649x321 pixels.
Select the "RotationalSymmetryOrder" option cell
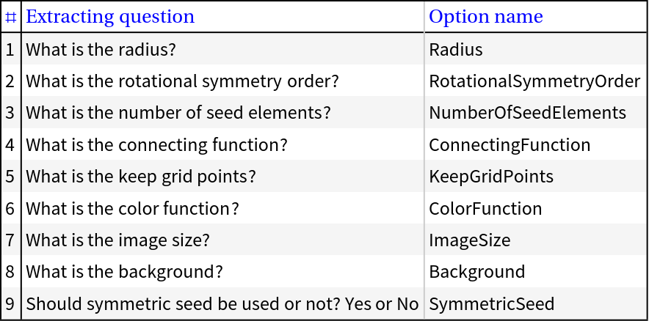tap(534, 81)
